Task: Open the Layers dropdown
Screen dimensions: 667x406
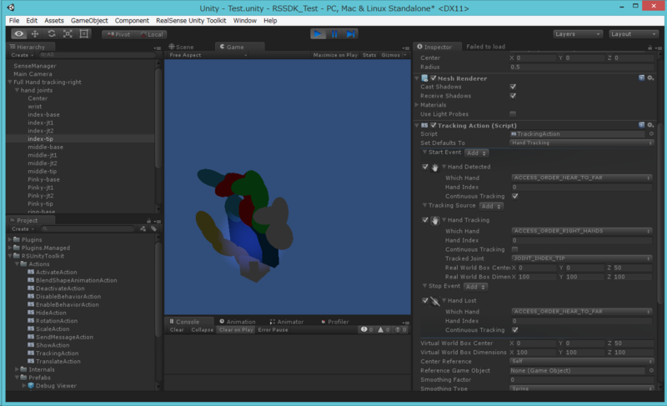Action: point(578,34)
